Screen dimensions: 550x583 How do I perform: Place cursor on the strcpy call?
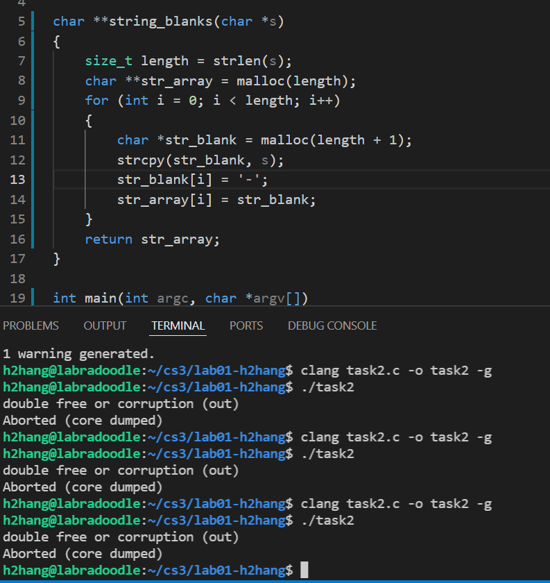[x=137, y=160]
